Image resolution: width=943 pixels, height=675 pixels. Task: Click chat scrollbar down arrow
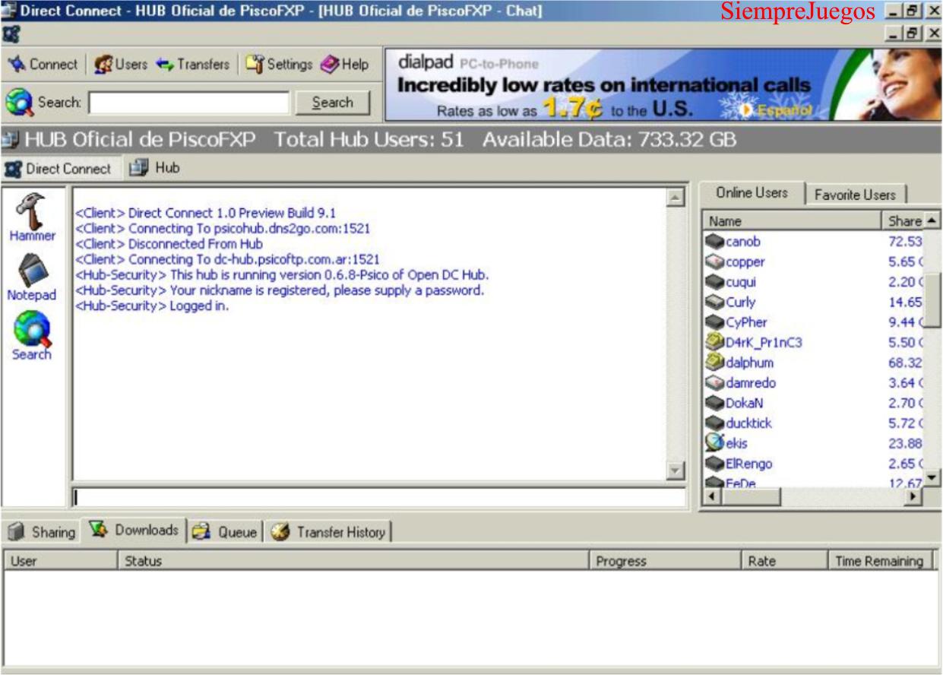[x=675, y=471]
